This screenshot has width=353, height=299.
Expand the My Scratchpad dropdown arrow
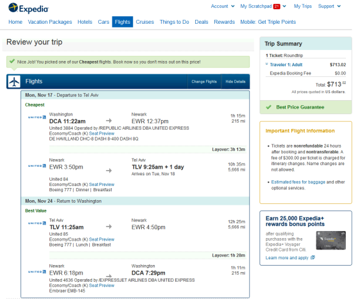click(x=284, y=6)
